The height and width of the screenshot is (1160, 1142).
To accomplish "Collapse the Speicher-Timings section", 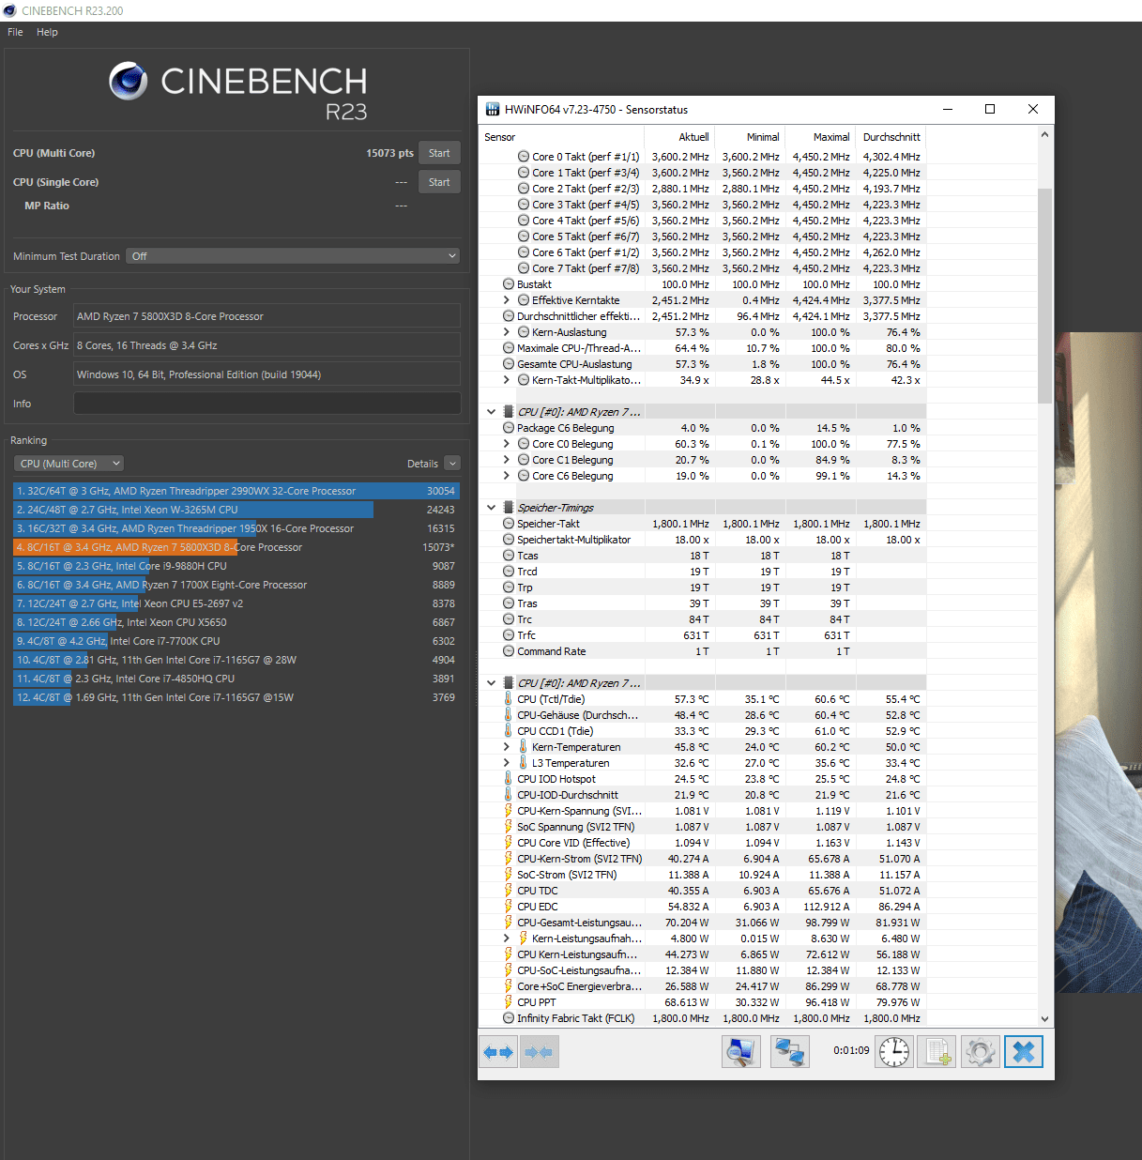I will point(491,508).
